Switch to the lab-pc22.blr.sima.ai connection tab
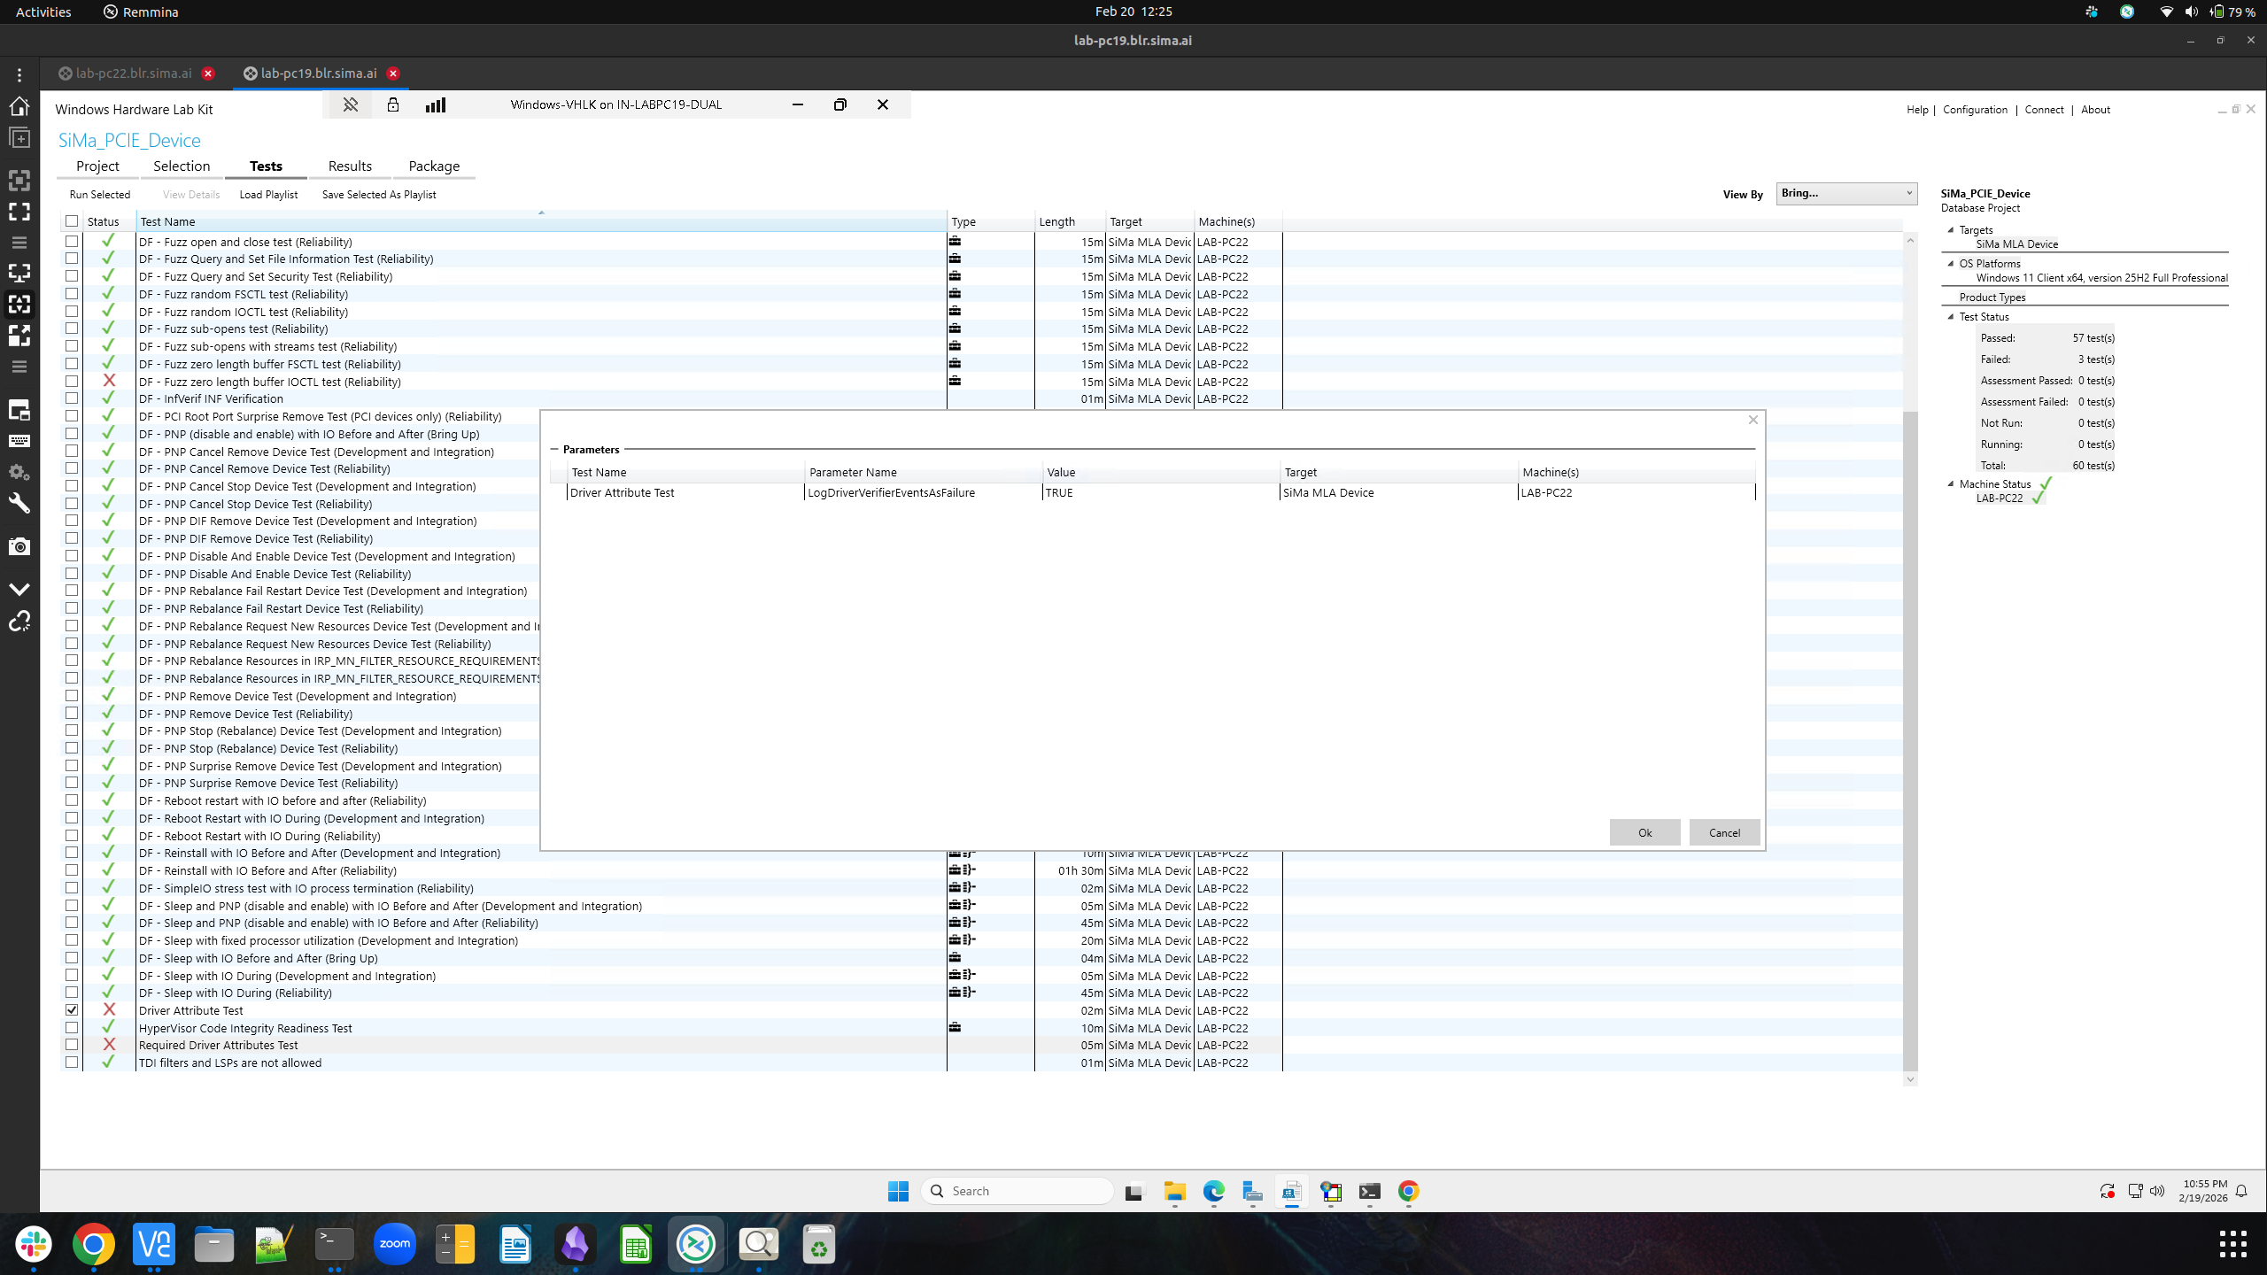Viewport: 2267px width, 1275px height. pos(133,73)
